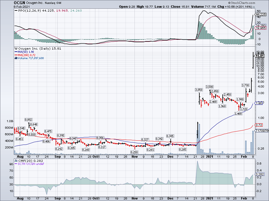Click the 0.292 September low label

tap(59, 149)
